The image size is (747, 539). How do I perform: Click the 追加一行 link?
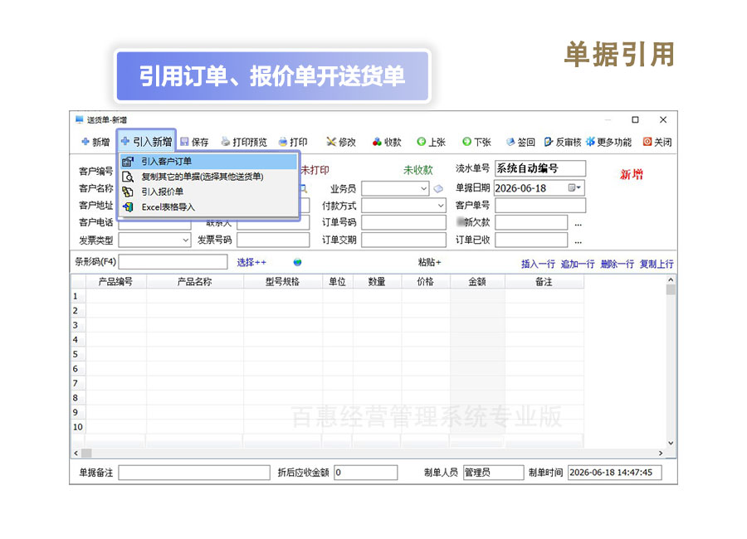[x=578, y=264]
